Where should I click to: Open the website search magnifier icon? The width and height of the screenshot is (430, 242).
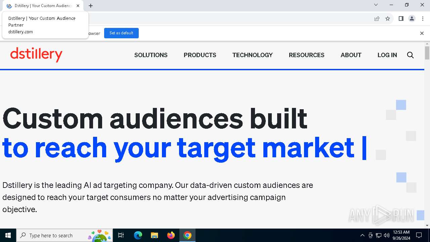tap(410, 55)
